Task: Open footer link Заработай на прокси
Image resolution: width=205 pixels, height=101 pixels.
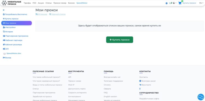Action: tap(42, 97)
